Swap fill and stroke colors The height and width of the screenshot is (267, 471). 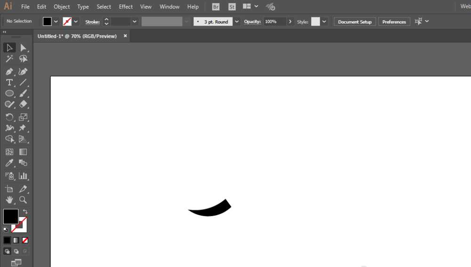click(25, 212)
